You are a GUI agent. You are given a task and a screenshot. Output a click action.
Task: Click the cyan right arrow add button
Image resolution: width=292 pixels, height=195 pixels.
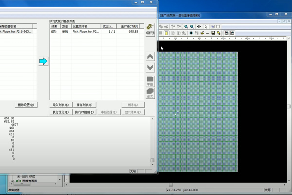43,61
